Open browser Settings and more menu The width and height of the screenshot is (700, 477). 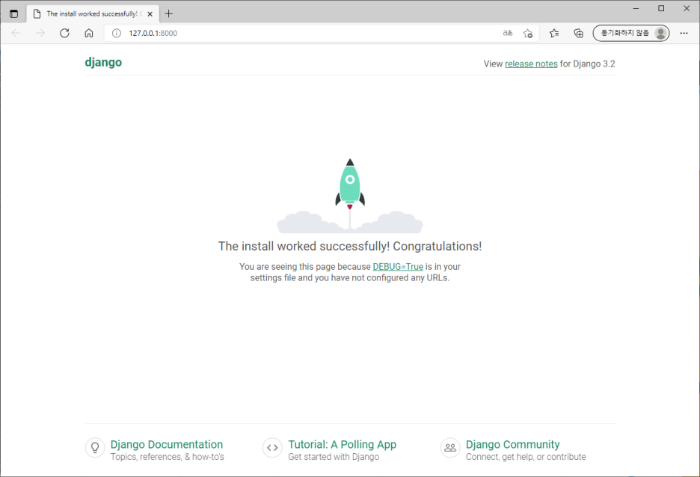pyautogui.click(x=684, y=33)
